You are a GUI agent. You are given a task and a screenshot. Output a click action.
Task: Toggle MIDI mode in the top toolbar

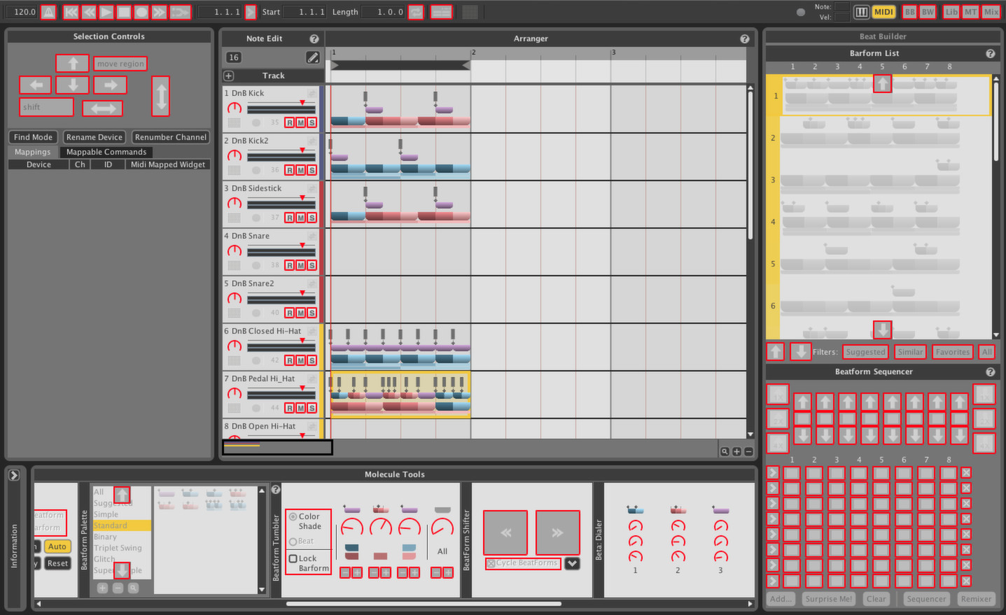(883, 12)
